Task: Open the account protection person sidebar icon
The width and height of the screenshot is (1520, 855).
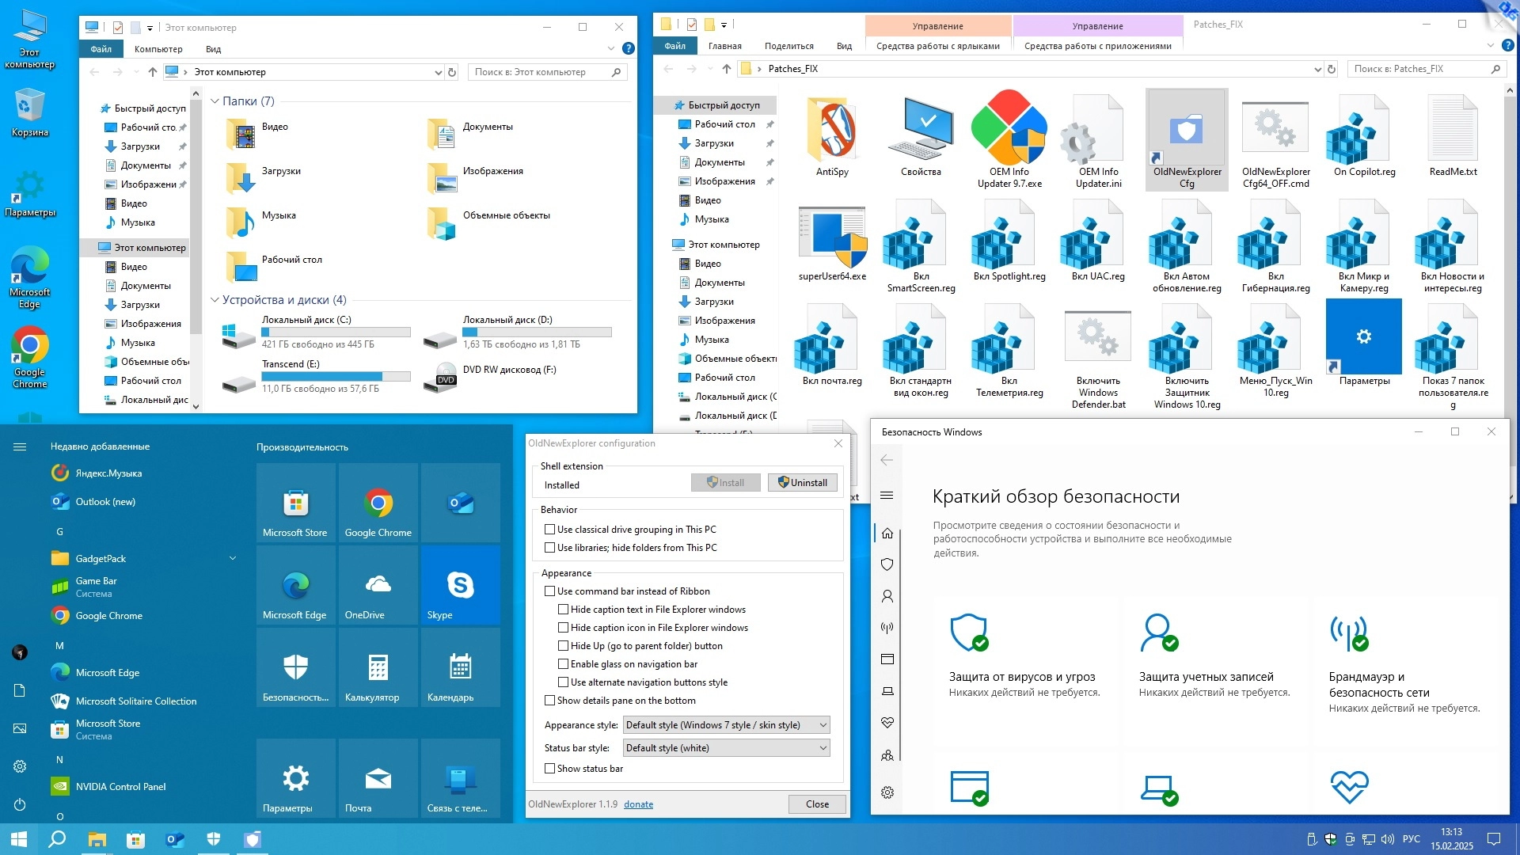Action: click(x=887, y=596)
